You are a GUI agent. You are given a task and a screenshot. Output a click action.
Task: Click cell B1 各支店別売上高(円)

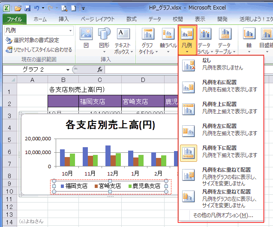(x=63, y=90)
